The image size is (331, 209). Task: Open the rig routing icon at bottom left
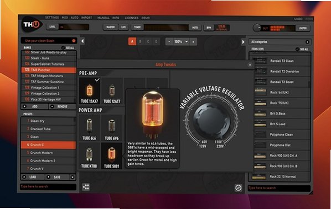coord(86,187)
